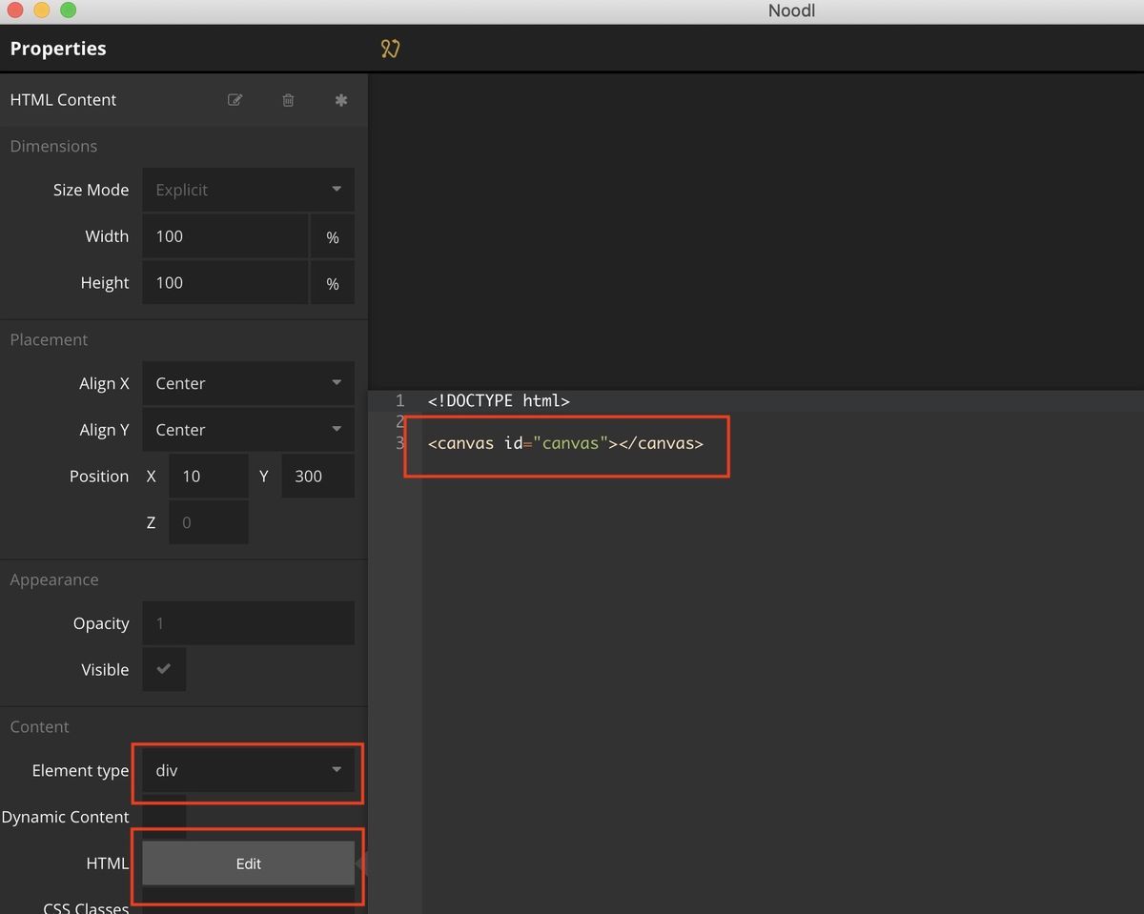Click the green zoom window button
Image resolution: width=1144 pixels, height=914 pixels.
point(68,10)
